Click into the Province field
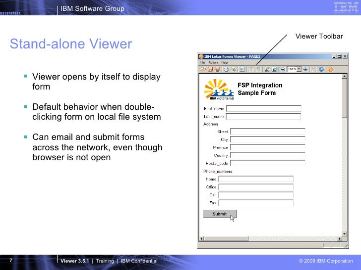Screen dimensions: 361x270 [268, 147]
